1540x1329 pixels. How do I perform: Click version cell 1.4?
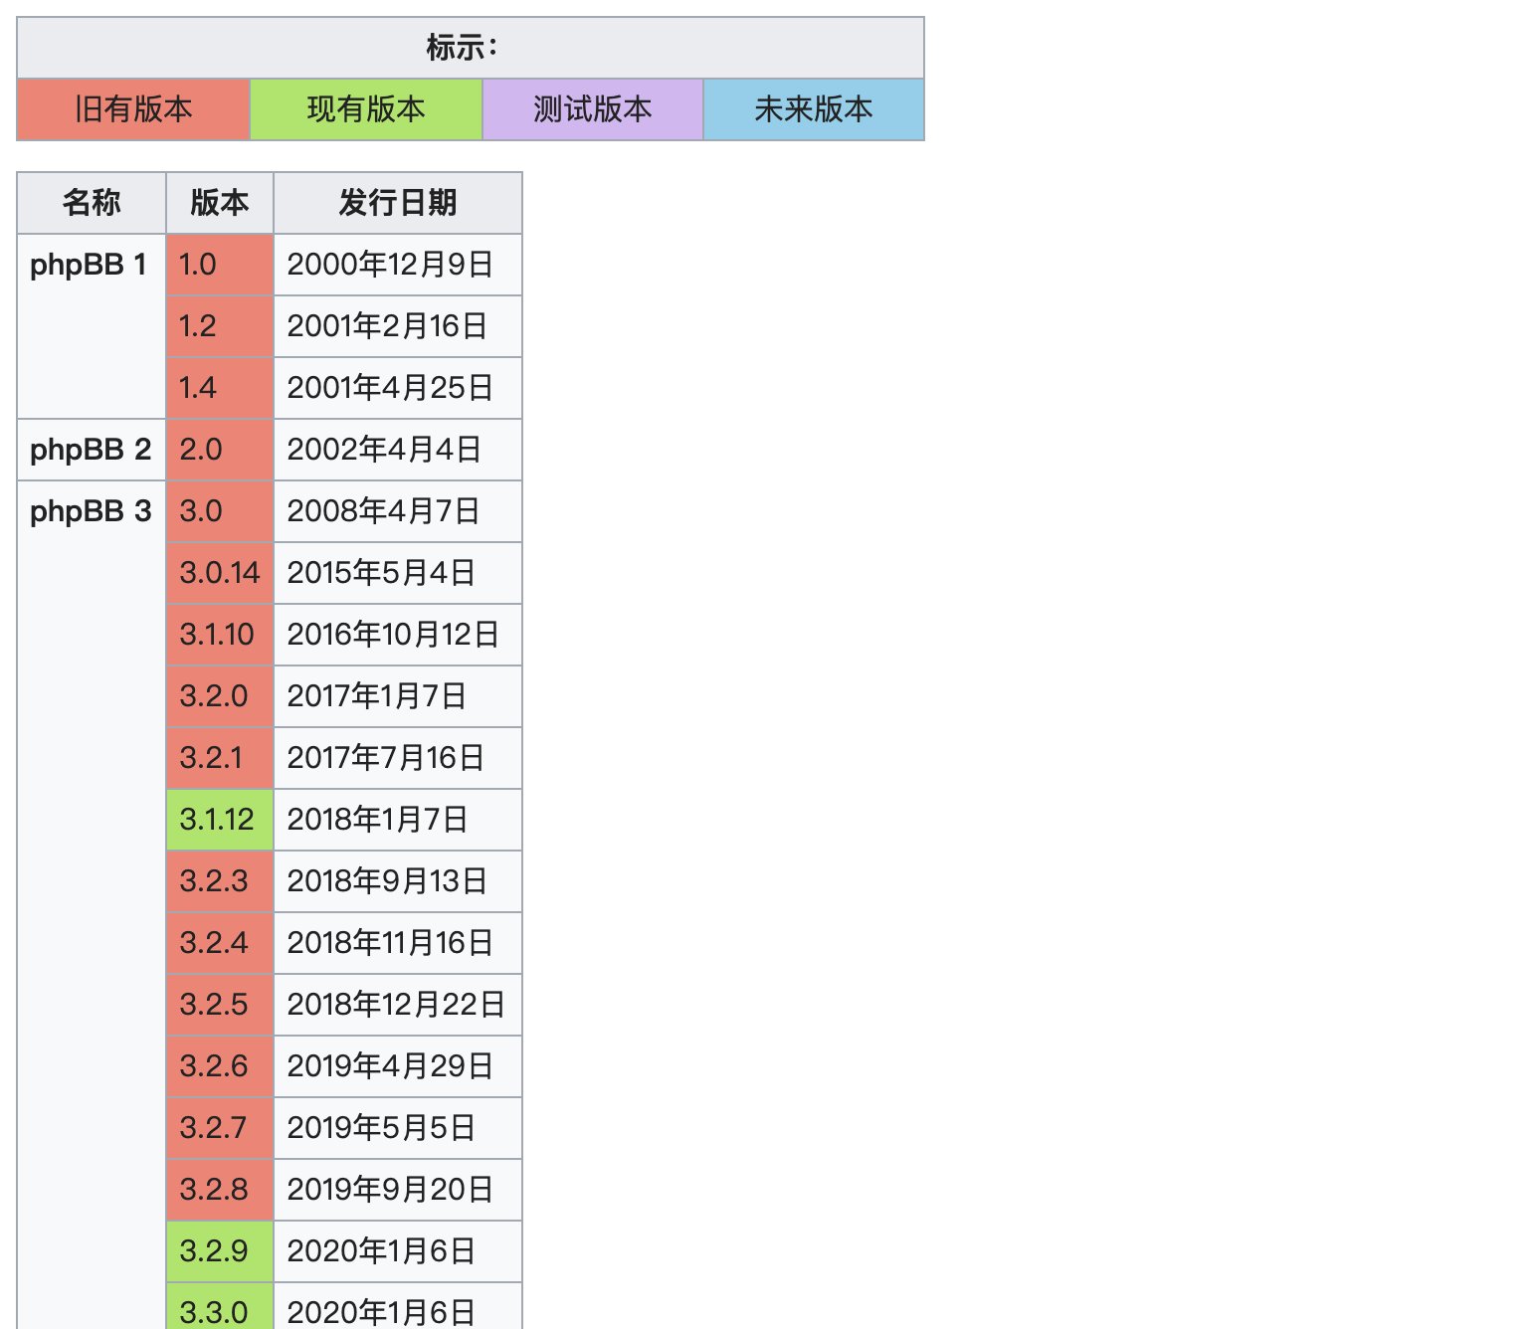tap(220, 388)
